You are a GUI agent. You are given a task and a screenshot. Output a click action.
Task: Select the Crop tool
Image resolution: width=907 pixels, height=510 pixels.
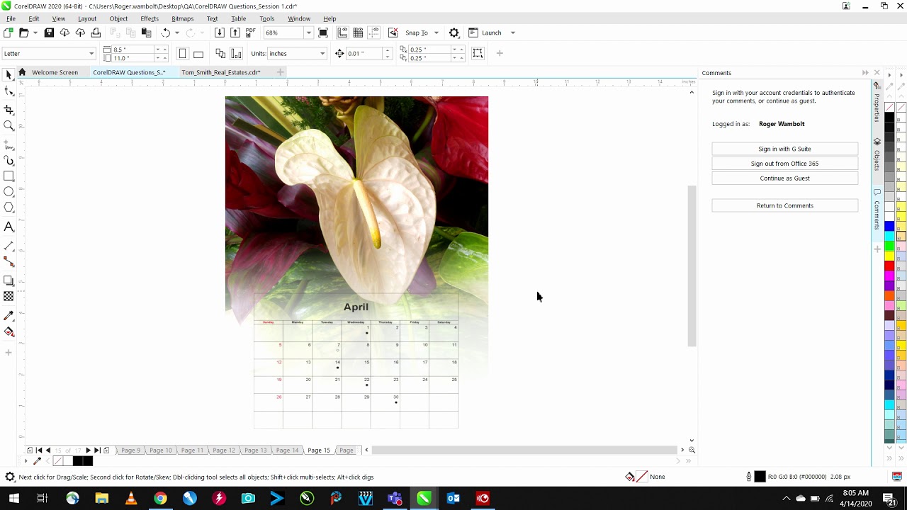(9, 110)
